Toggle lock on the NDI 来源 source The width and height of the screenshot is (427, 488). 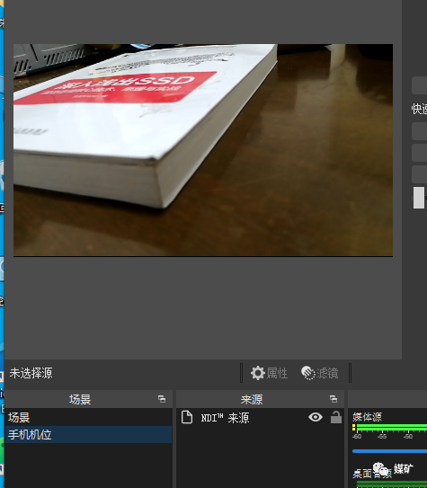click(336, 417)
